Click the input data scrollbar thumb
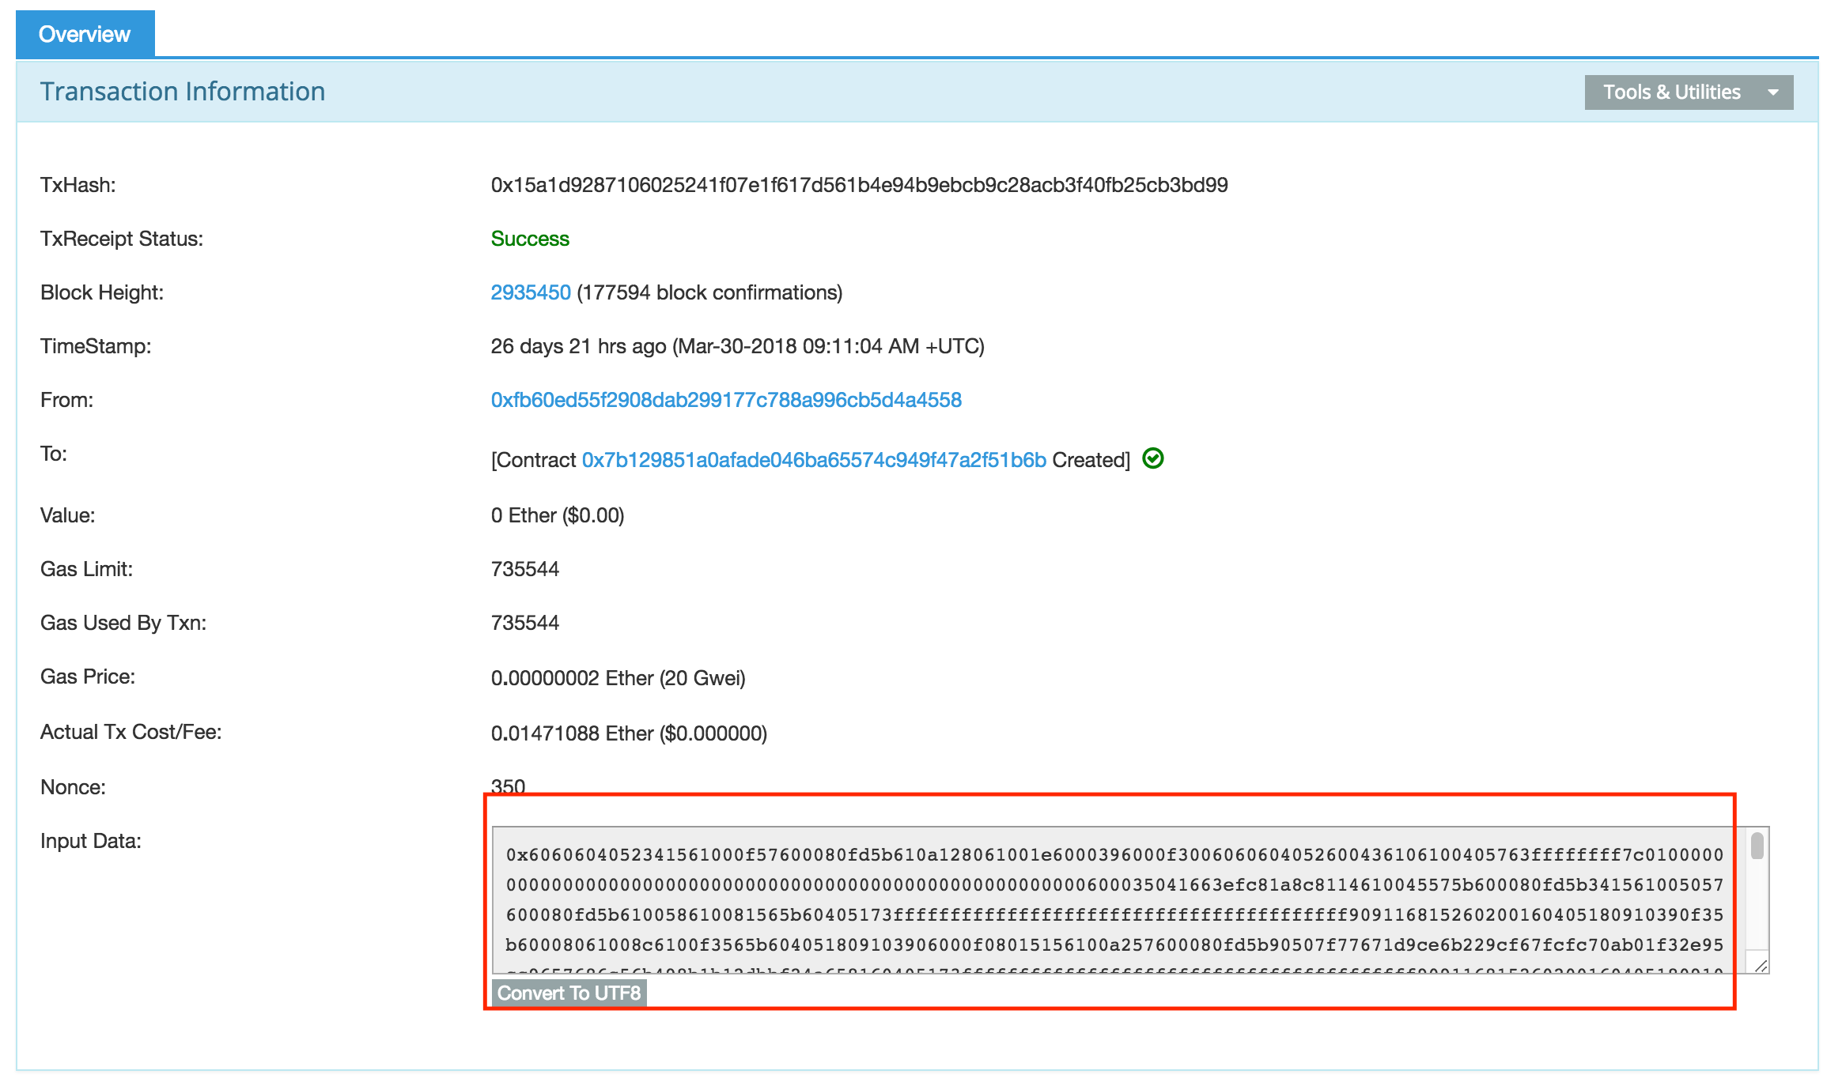 coord(1757,846)
